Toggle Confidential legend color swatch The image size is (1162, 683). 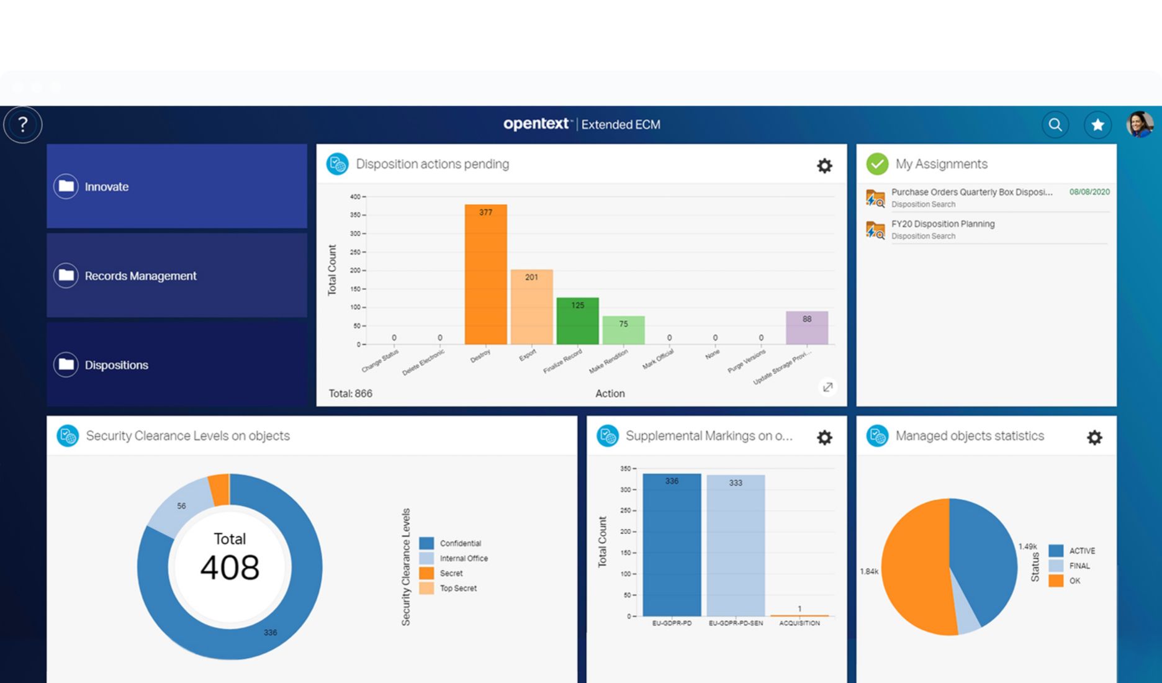click(426, 543)
